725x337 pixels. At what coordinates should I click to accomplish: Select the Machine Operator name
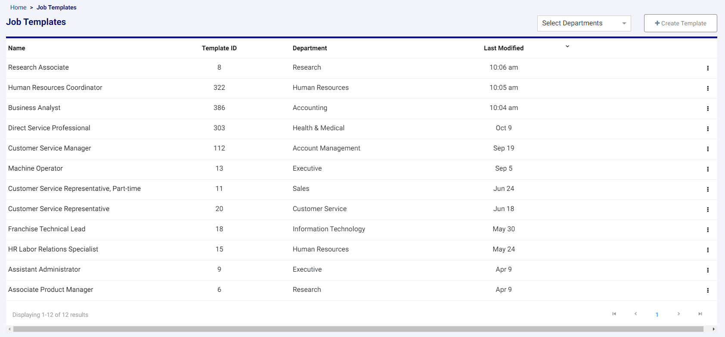pyautogui.click(x=35, y=168)
